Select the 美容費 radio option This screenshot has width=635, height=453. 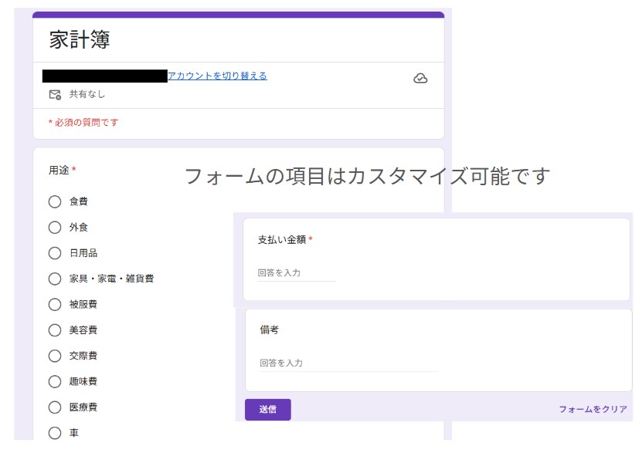(x=55, y=330)
